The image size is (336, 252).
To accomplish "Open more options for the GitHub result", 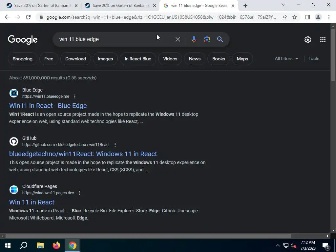I will coord(115,145).
